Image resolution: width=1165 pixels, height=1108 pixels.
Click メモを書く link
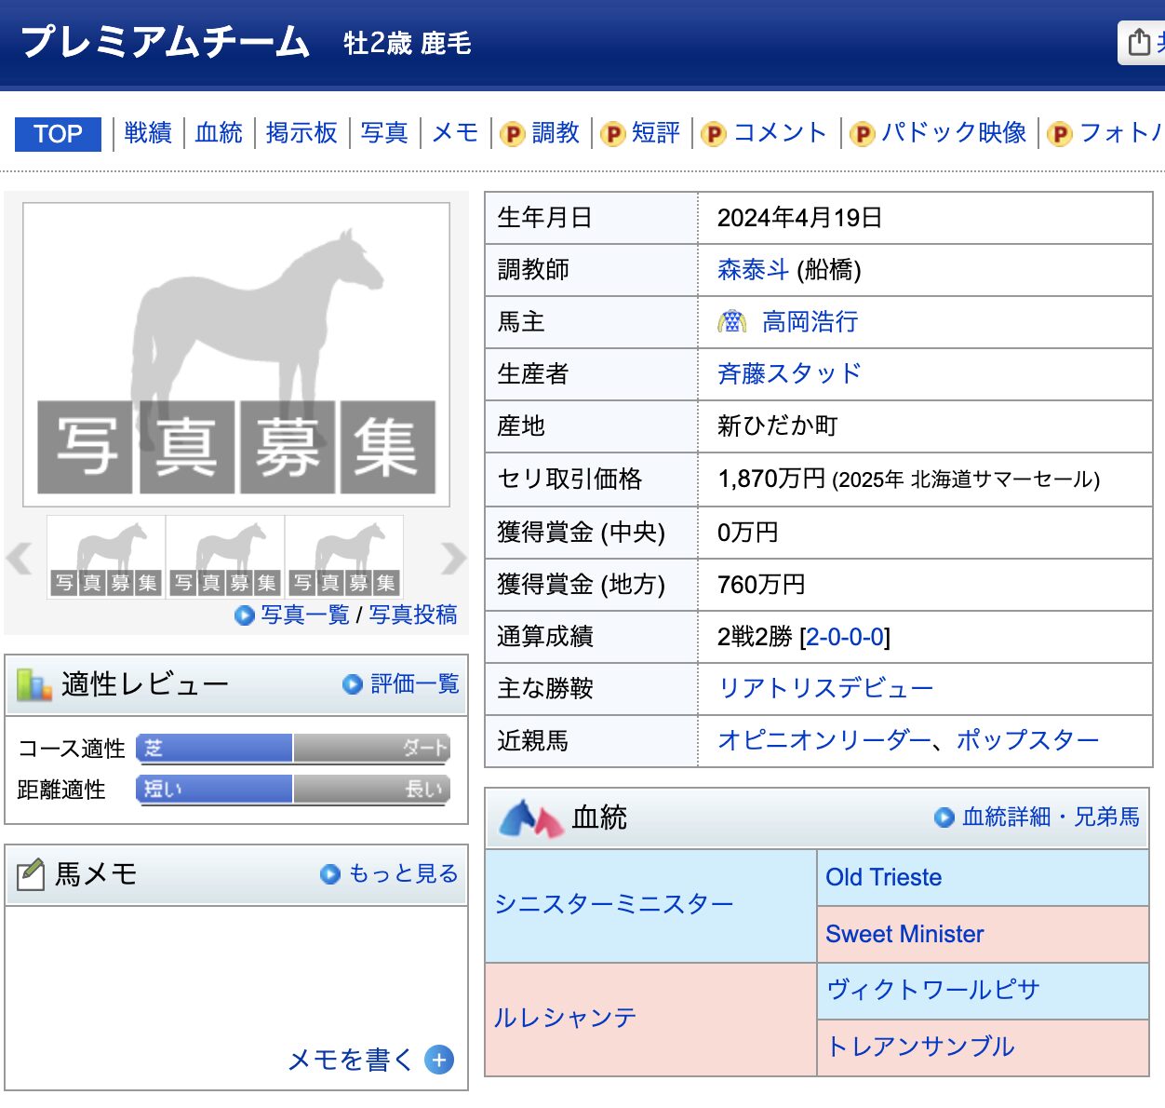click(x=351, y=1060)
